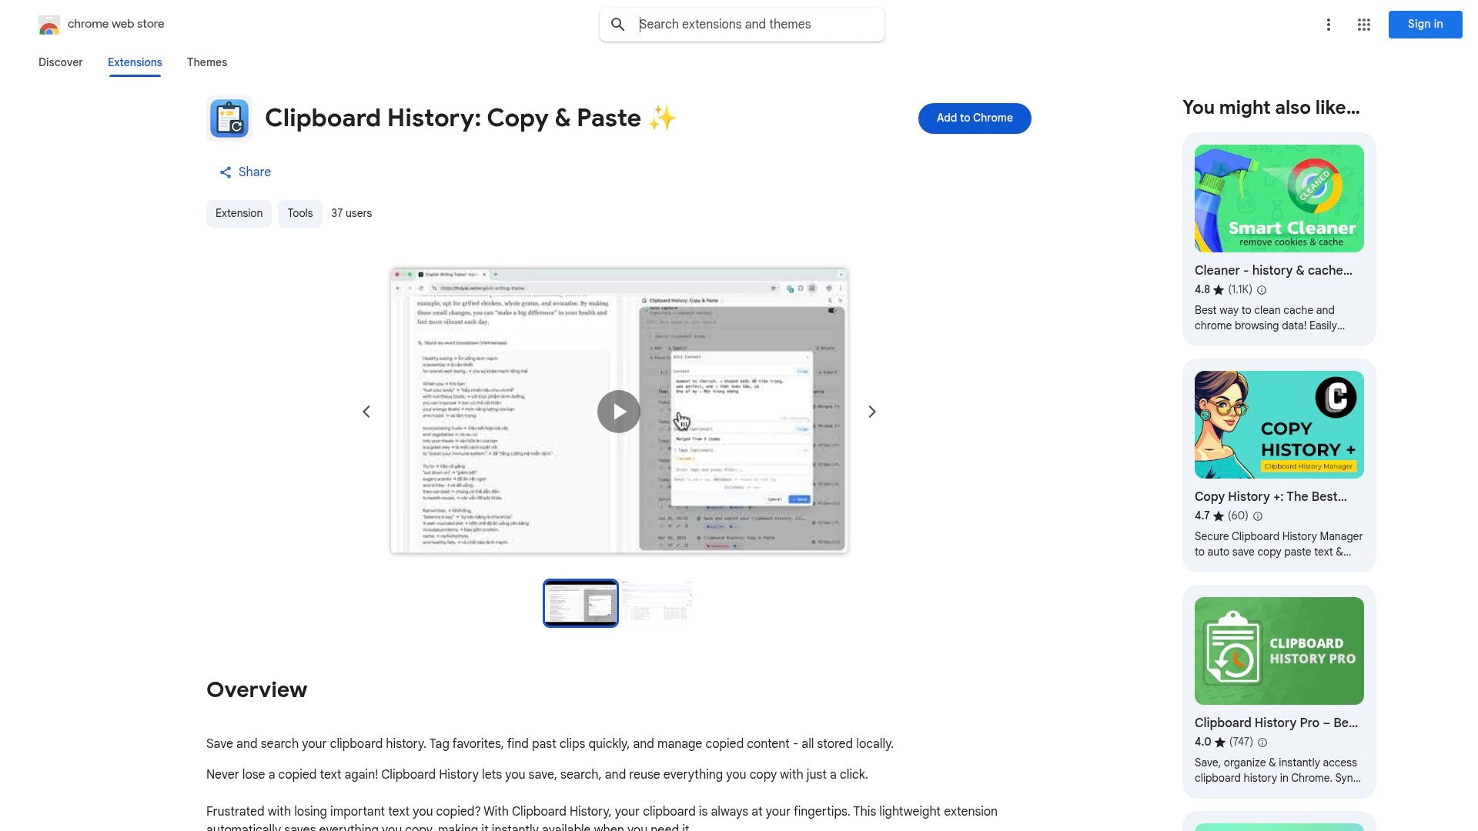This screenshot has height=831, width=1478.
Task: Focus the Search extensions and themes field
Action: coord(741,25)
